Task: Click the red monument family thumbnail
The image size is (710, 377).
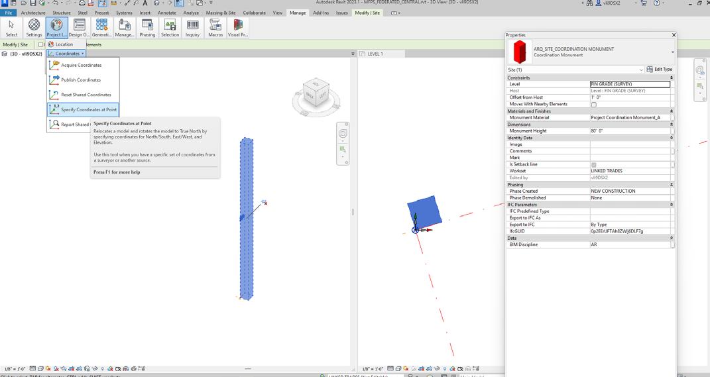Action: click(520, 52)
